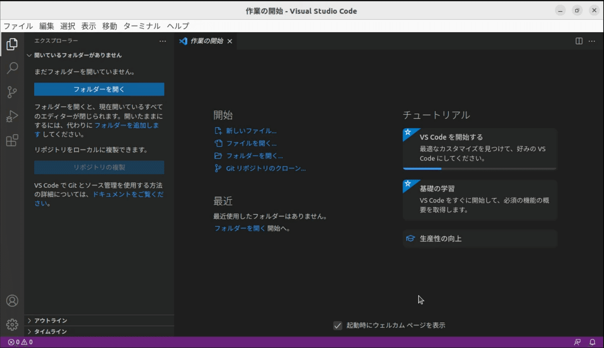Click the Git icon beside リポジトリのクローン
The width and height of the screenshot is (604, 348).
(218, 168)
